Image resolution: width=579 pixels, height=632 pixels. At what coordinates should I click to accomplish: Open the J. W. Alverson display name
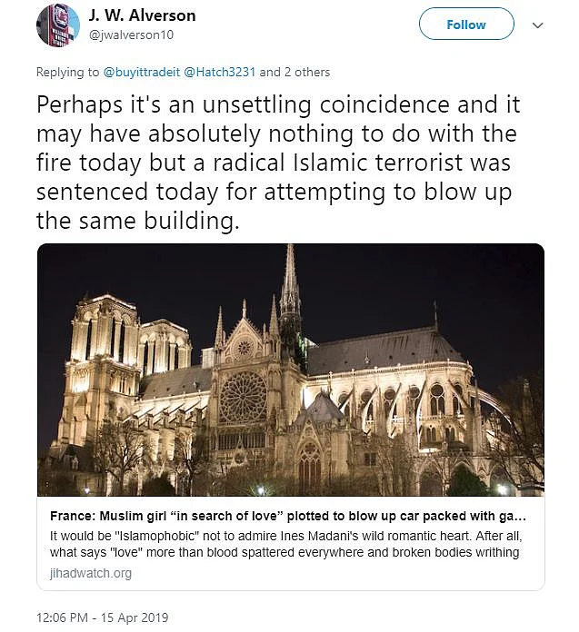click(143, 15)
